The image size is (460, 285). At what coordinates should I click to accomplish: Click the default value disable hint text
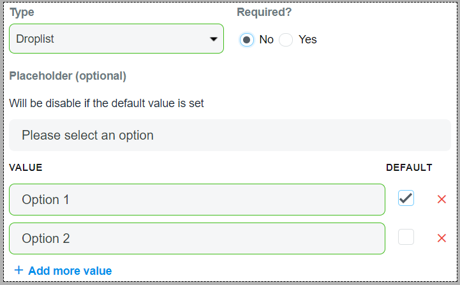107,103
